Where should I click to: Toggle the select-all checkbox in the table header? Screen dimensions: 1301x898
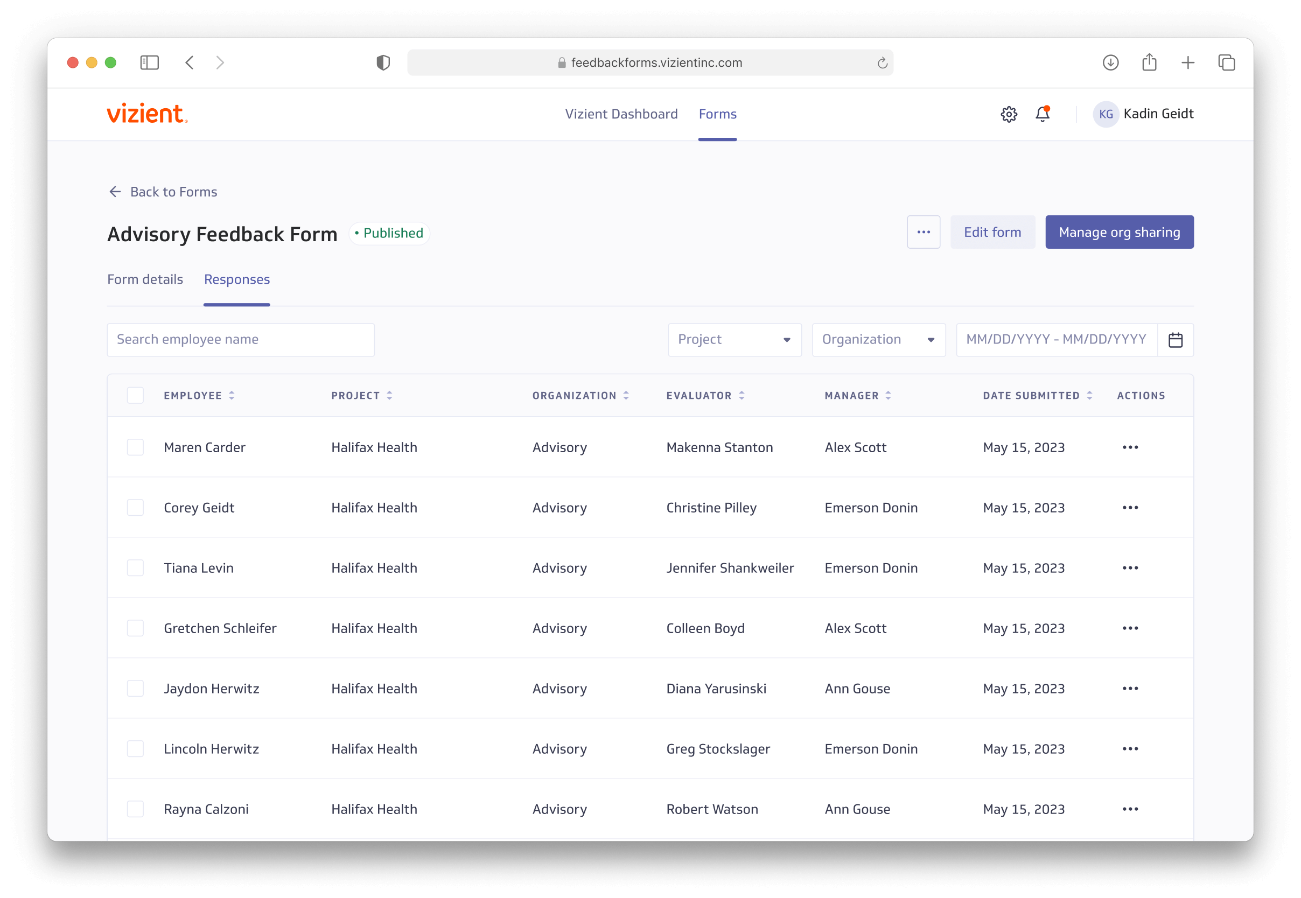[x=135, y=396]
